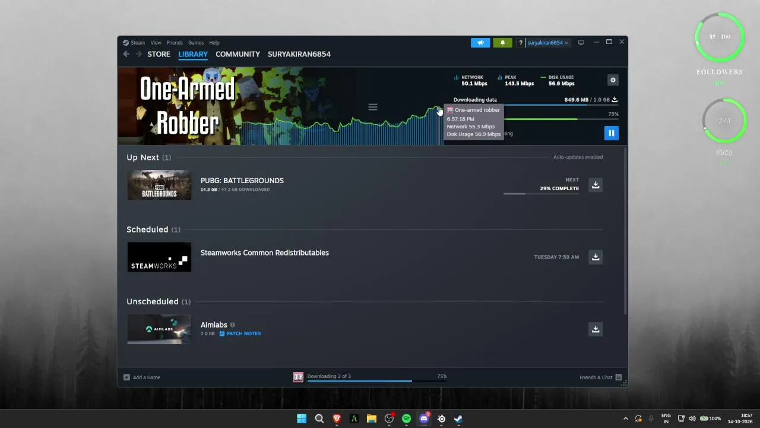Switch to the COMMUNITY tab
760x428 pixels.
click(x=237, y=54)
